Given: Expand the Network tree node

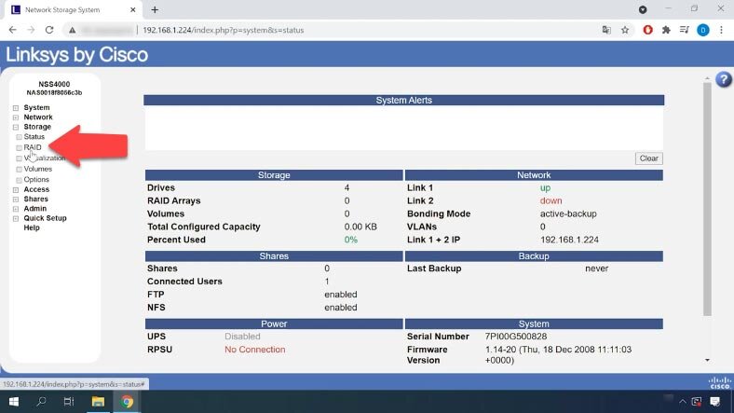Looking at the screenshot, I should [16, 117].
